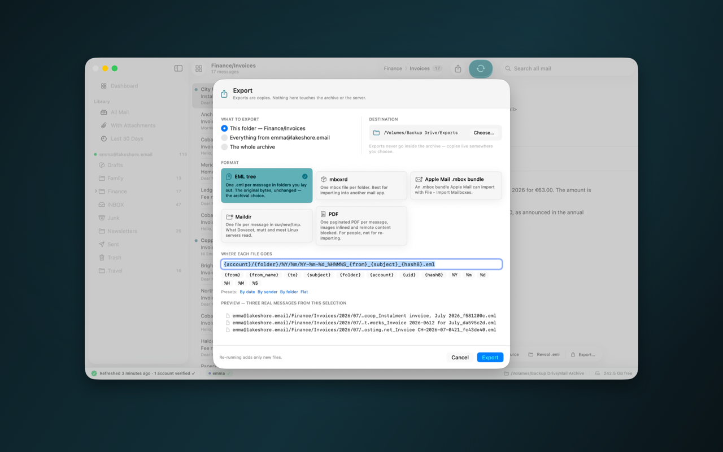Click the Export… button in message footer
Viewport: 723px width, 452px height.
click(x=582, y=355)
